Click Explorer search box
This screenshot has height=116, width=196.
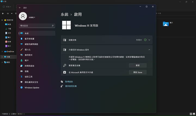[x=176, y=14]
